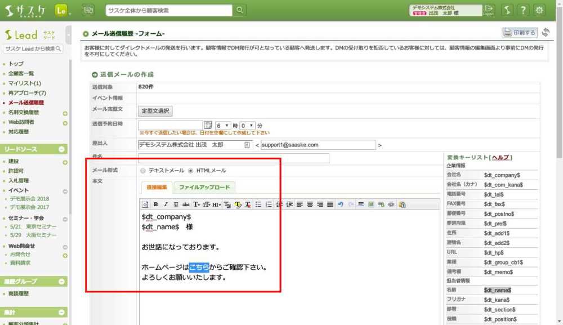Open the hour dropdown for scheduled sending
Viewport: 563px width, 325px height.
[223, 125]
